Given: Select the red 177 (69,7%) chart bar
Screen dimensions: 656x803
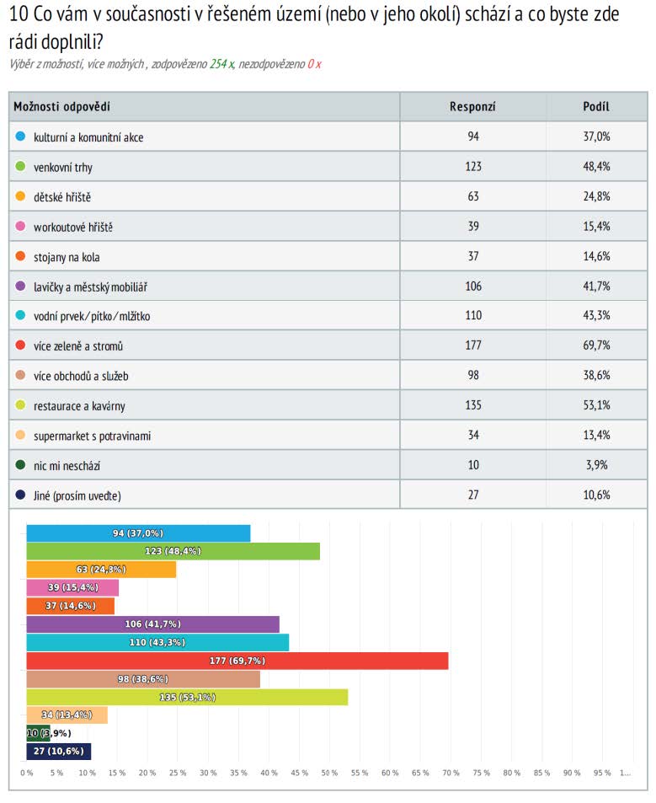Looking at the screenshot, I should pos(237,661).
